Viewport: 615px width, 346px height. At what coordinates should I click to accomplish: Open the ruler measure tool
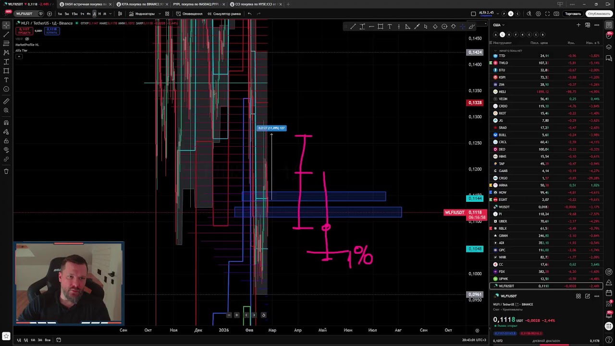[x=6, y=101]
